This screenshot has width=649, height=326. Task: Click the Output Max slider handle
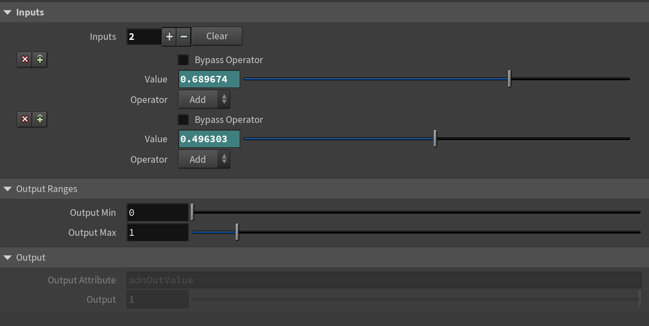tap(237, 232)
